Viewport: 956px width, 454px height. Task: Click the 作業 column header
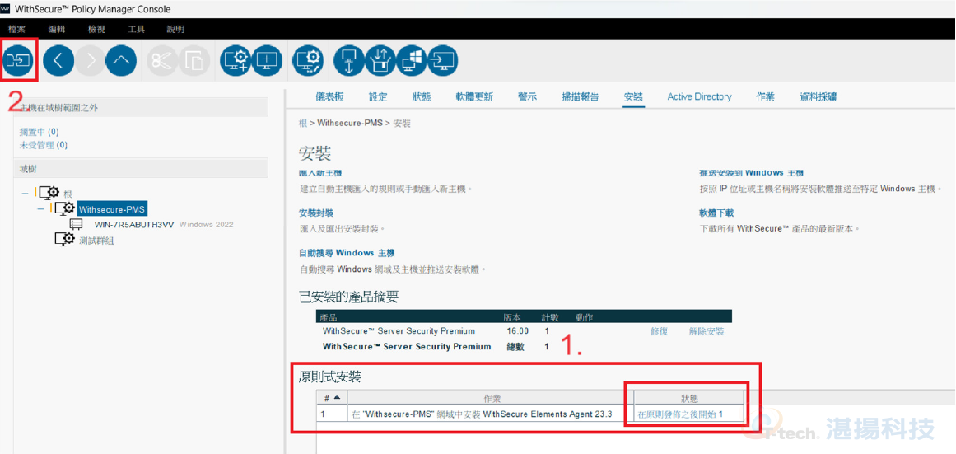coord(492,398)
